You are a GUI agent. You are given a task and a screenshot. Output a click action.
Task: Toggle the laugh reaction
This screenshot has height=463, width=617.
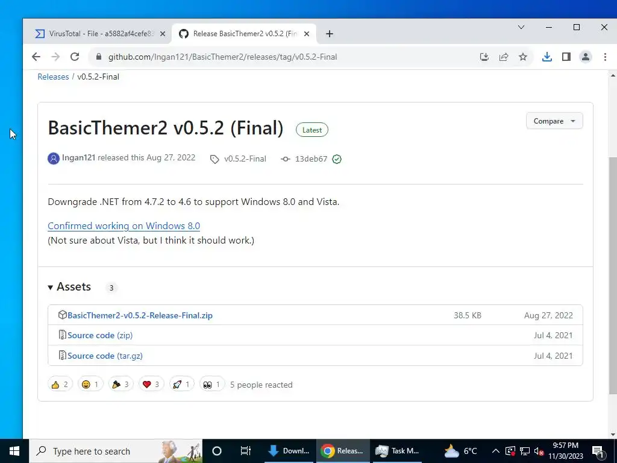click(x=90, y=384)
